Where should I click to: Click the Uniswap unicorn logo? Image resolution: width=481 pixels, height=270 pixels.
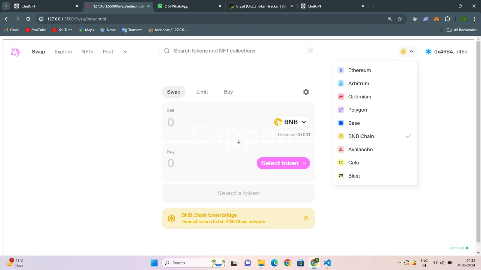[15, 52]
